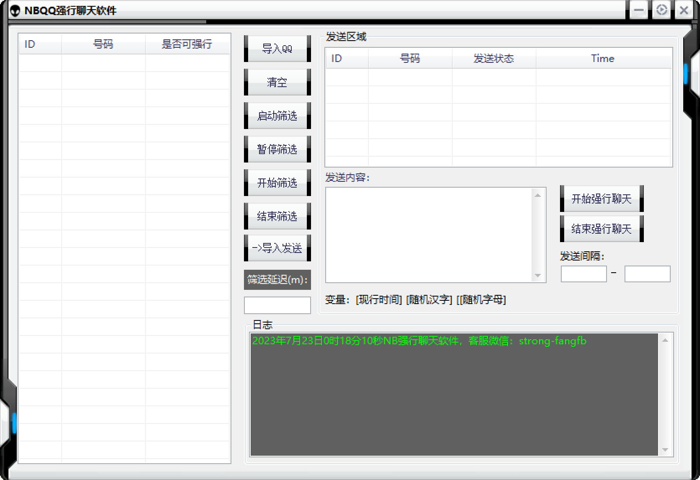Click the up arrow of 日志 scrollbar
Screen dimensions: 700x480
tap(665, 340)
